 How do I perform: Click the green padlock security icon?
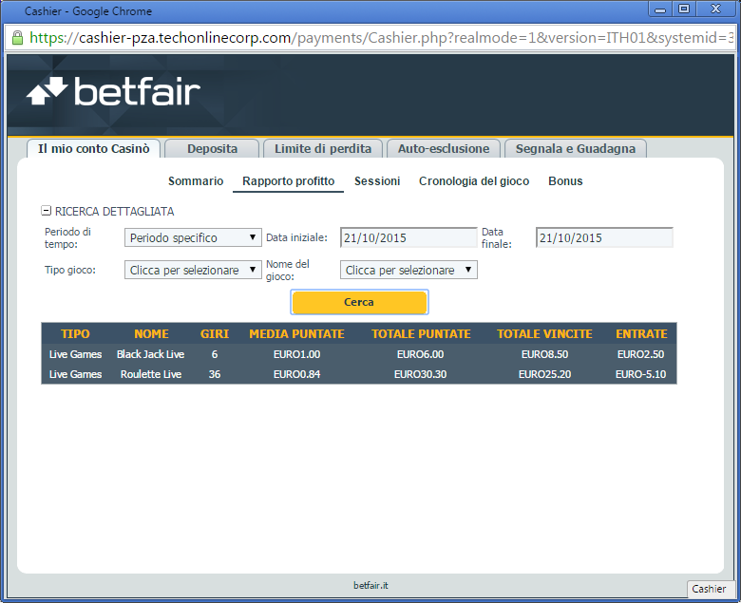(x=17, y=38)
